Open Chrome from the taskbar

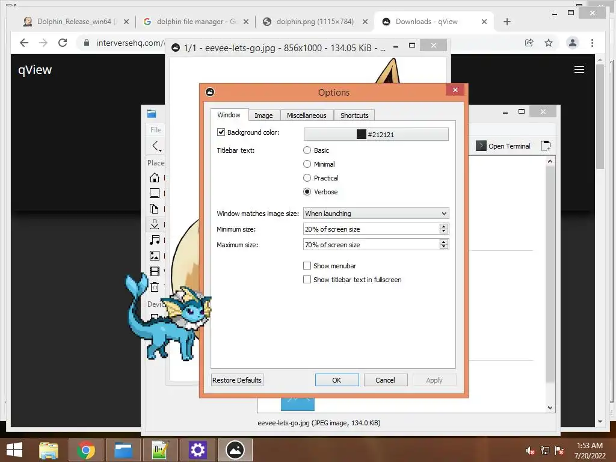point(85,450)
